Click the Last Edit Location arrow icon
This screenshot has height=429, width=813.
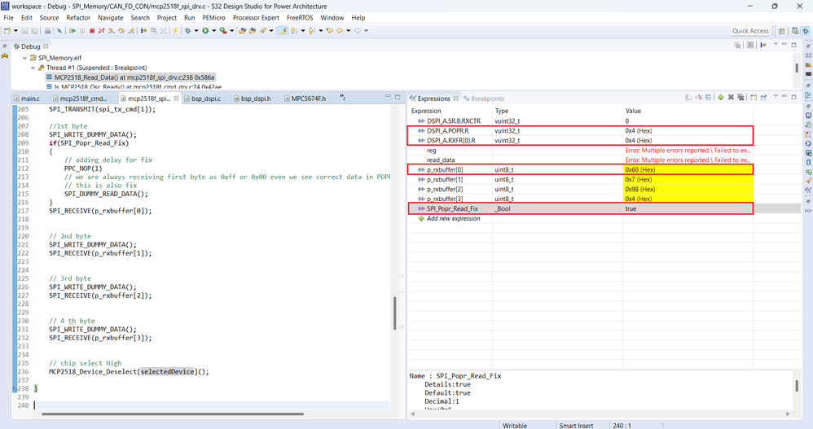click(x=329, y=31)
